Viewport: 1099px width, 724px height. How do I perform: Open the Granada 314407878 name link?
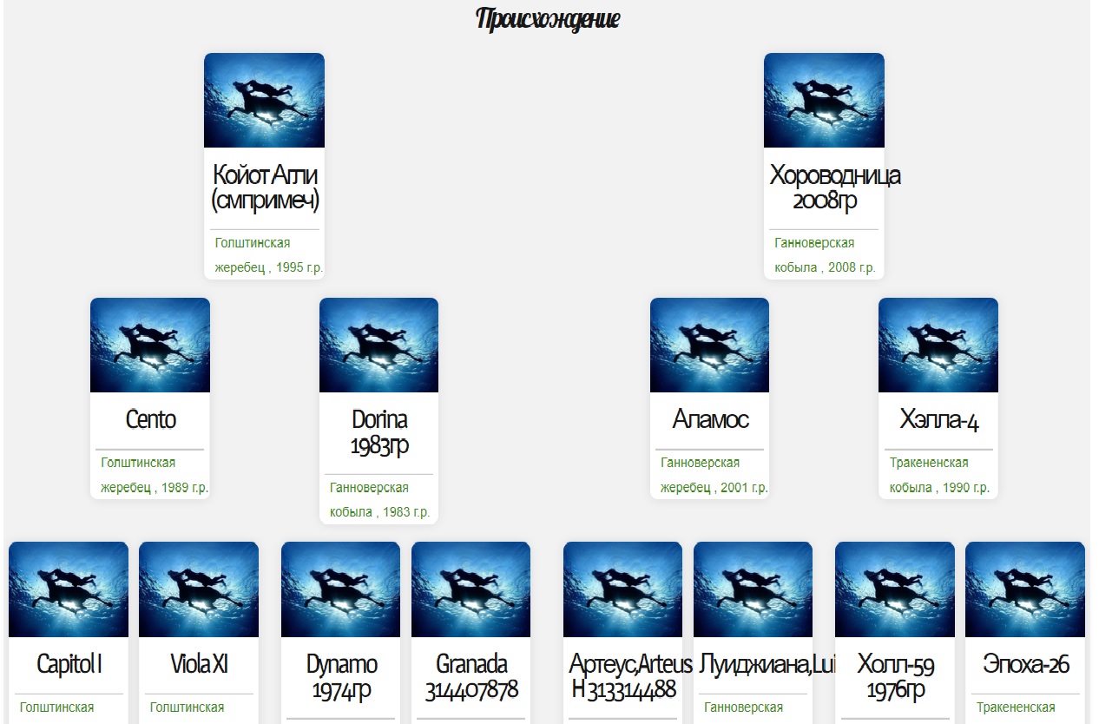click(x=471, y=677)
